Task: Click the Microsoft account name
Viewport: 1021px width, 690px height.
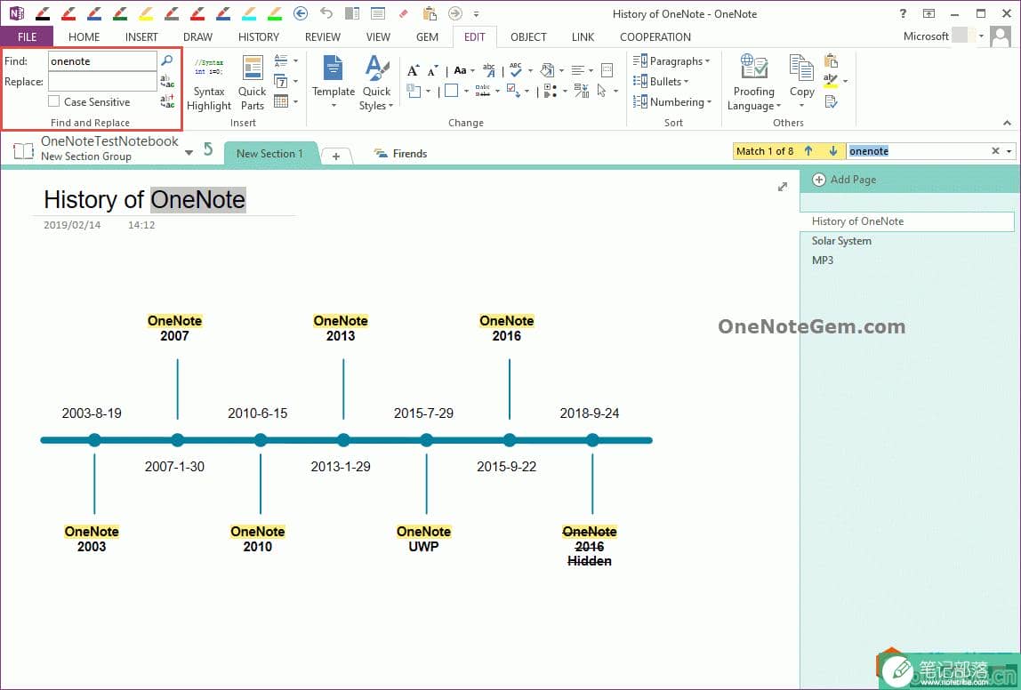Action: tap(926, 36)
